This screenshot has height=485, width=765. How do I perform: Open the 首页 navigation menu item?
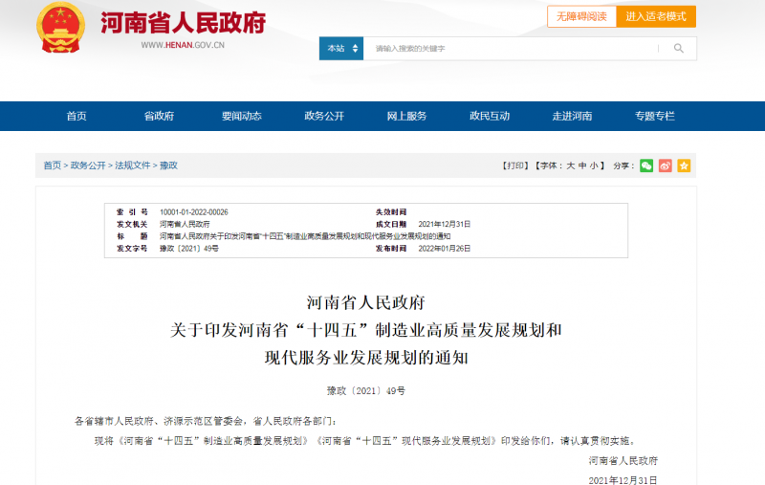(x=76, y=116)
